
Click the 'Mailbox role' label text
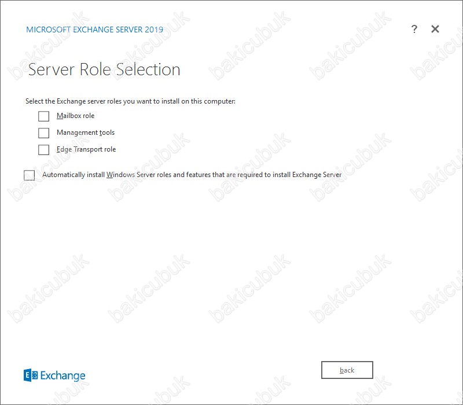[x=76, y=116]
